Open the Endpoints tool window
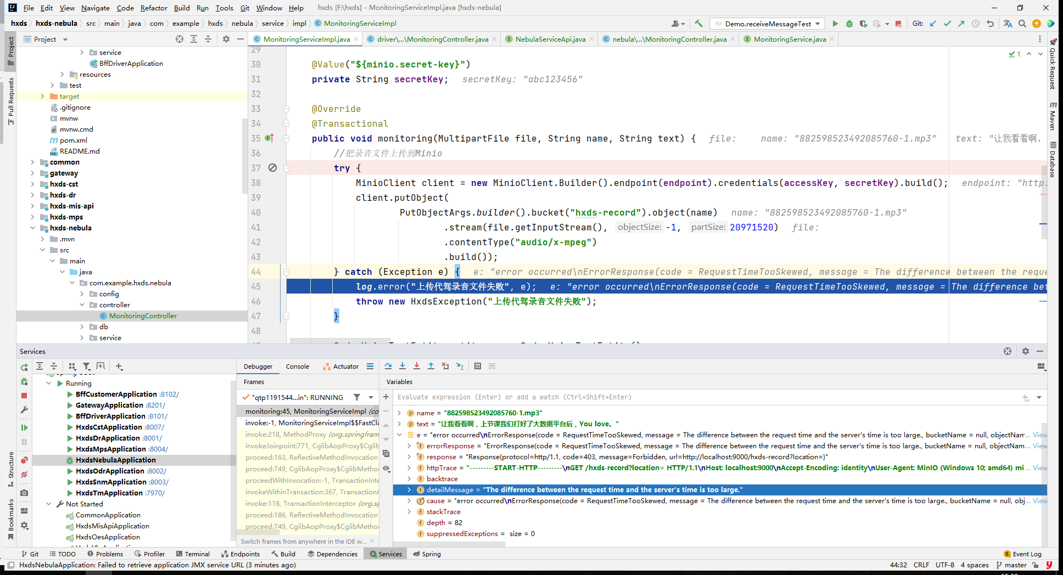 tap(240, 554)
